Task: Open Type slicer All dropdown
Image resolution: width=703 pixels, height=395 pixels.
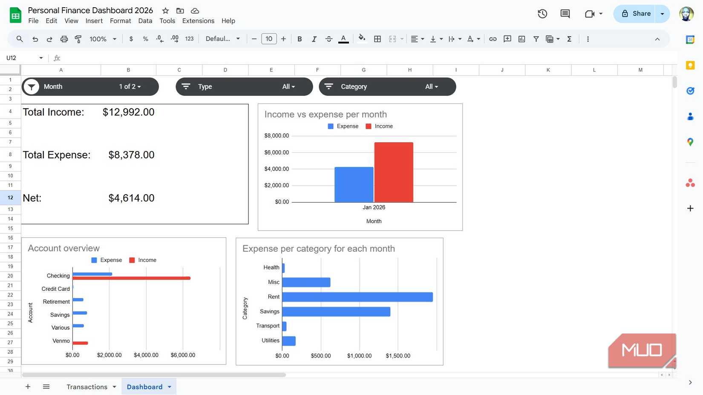Action: tap(288, 87)
